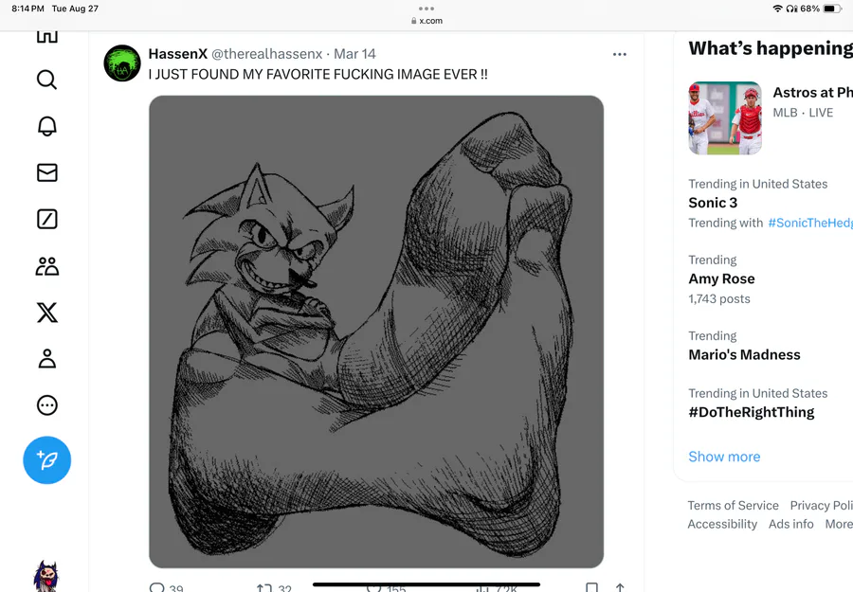Open the Astros at Phillies live event thumbnail
This screenshot has width=853, height=592.
pyautogui.click(x=725, y=118)
